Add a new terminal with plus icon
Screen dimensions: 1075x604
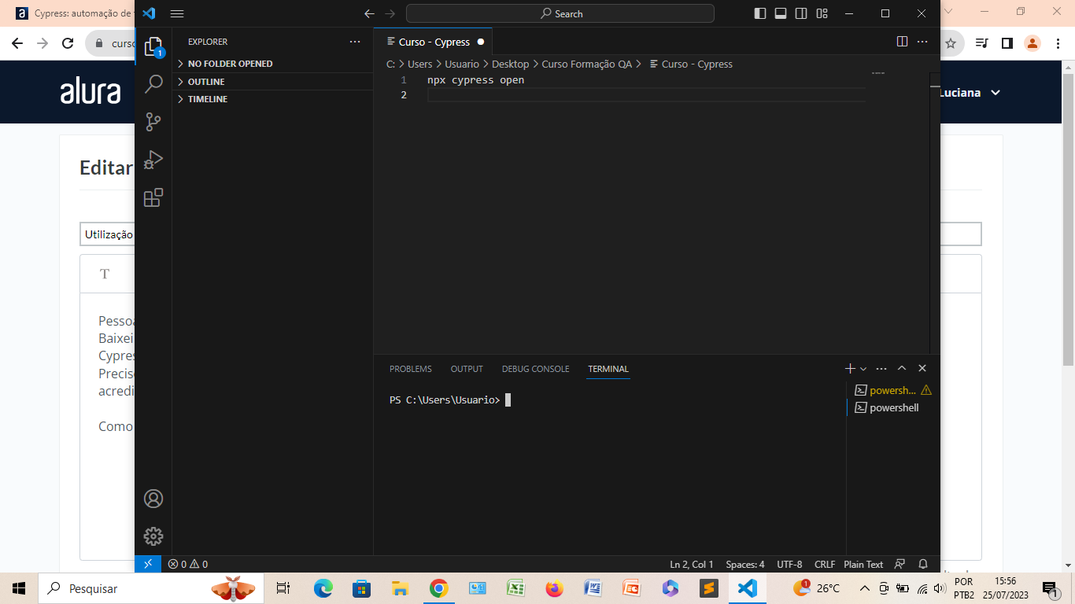(850, 368)
